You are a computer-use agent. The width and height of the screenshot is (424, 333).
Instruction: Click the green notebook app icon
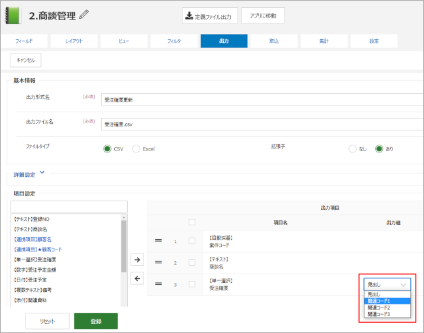coord(12,16)
